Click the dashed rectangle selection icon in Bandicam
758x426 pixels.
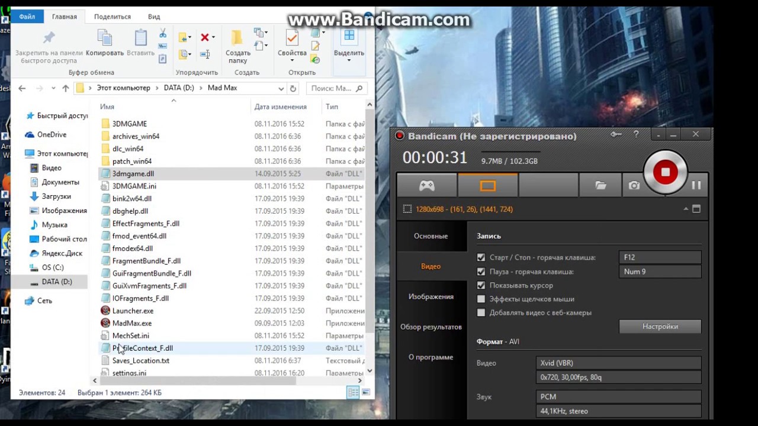tap(407, 209)
